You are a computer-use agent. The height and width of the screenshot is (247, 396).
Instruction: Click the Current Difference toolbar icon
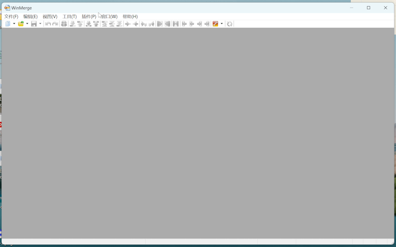[112, 24]
